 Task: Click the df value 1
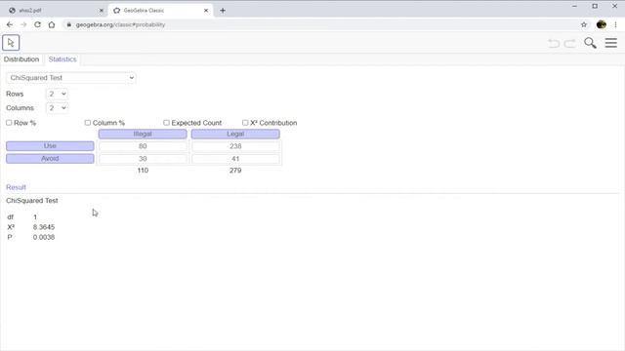[35, 217]
